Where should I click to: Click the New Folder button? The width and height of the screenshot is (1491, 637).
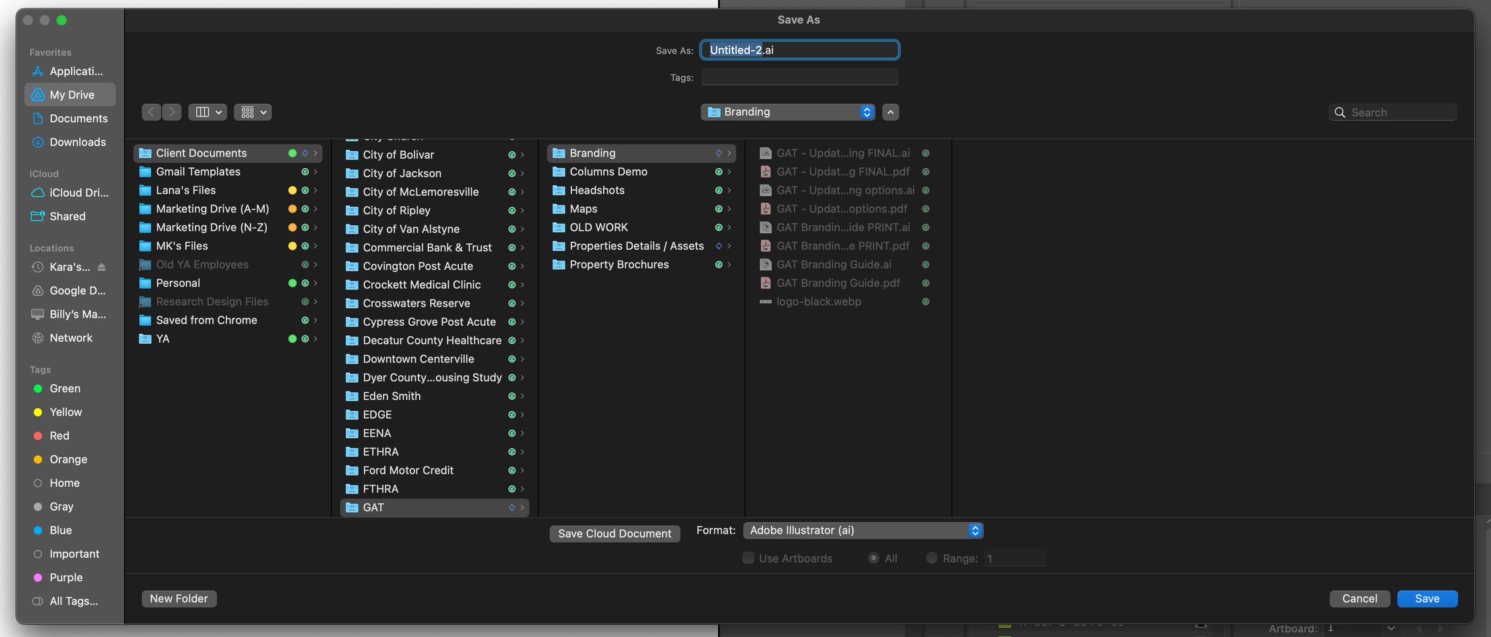(178, 598)
